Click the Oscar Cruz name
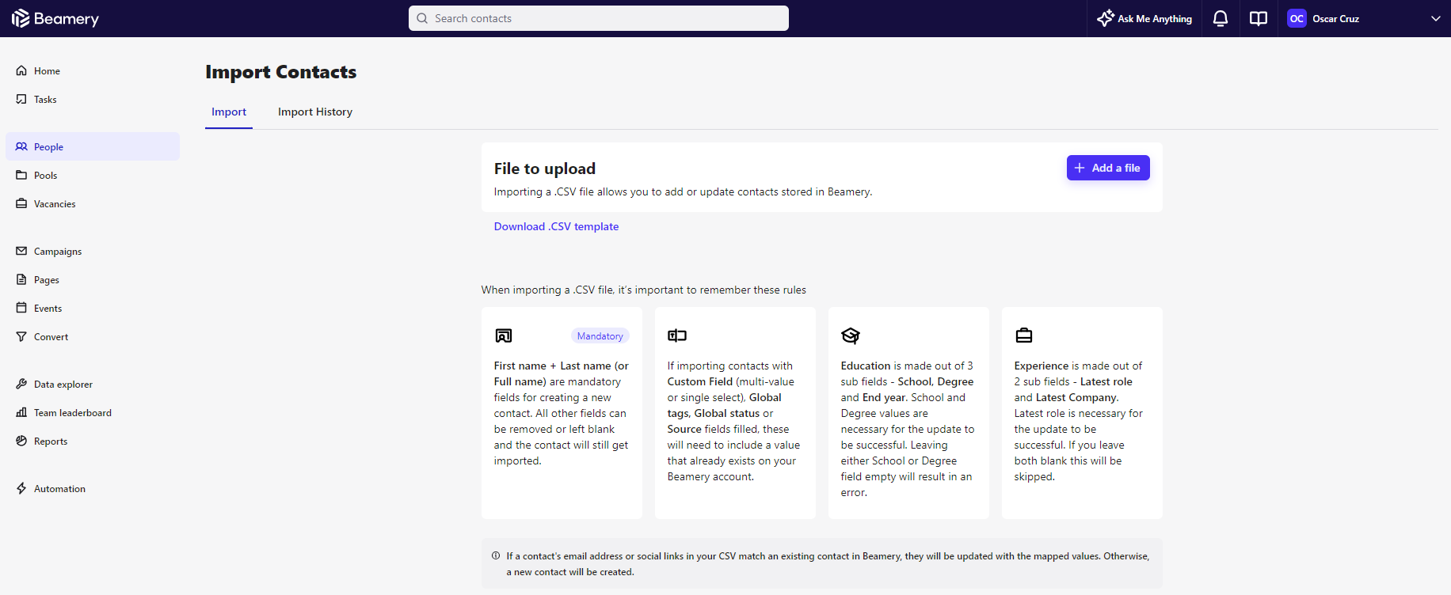 click(1336, 18)
